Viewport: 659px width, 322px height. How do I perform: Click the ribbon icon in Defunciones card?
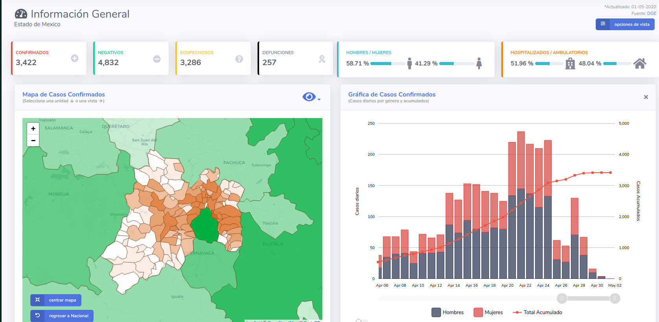point(322,59)
